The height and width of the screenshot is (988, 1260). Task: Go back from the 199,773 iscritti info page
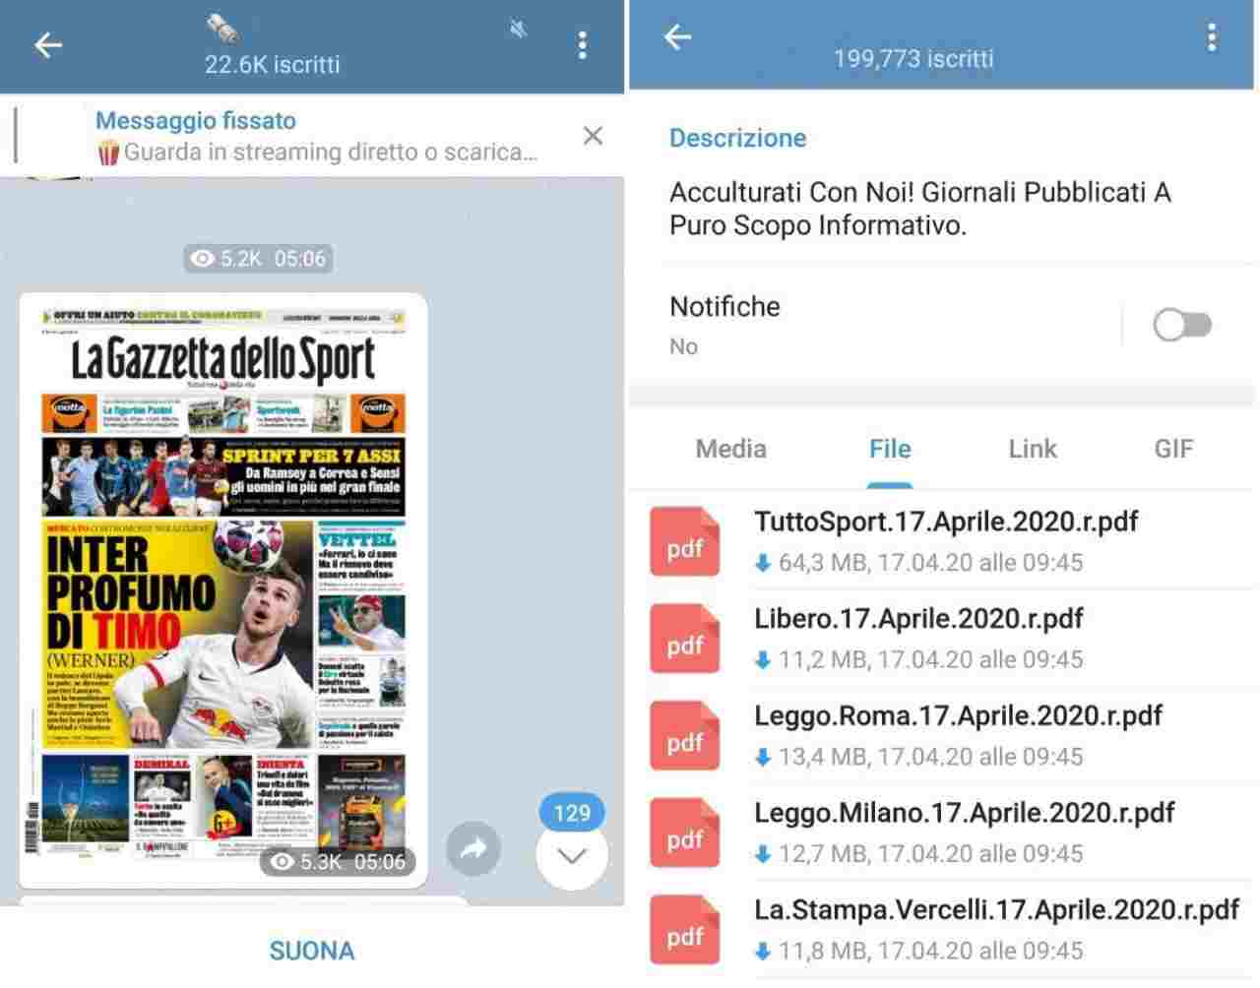tap(678, 37)
